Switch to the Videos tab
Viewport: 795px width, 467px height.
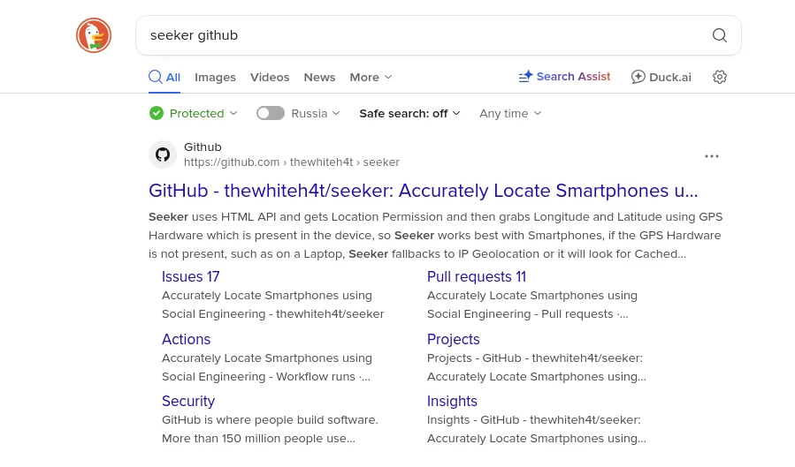[270, 77]
